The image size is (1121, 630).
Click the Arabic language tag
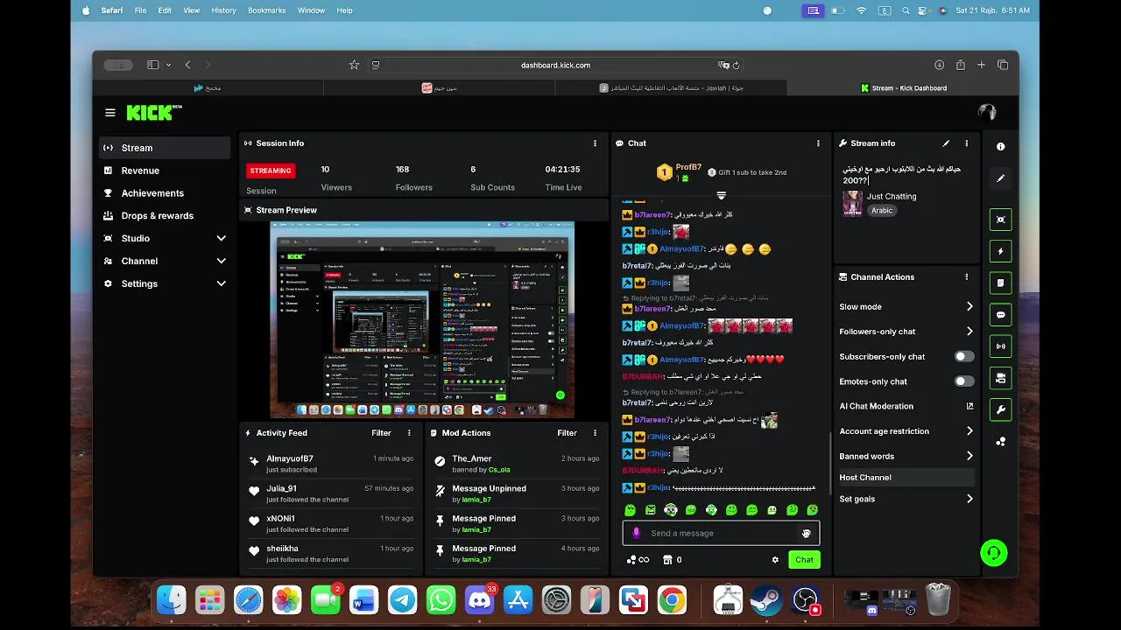click(882, 211)
